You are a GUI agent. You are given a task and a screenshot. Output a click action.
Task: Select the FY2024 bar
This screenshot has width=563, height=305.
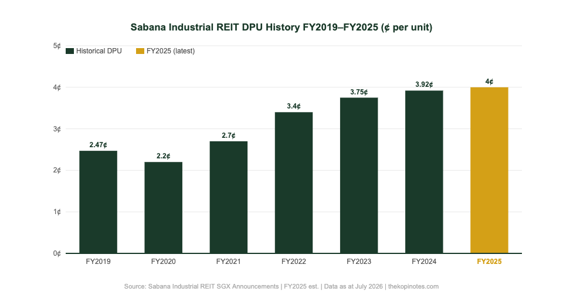click(424, 172)
